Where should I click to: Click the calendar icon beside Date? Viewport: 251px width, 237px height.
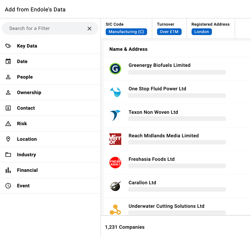point(8,61)
